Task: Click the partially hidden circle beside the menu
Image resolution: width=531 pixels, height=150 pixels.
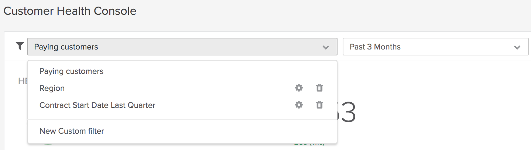Action: click(27, 124)
